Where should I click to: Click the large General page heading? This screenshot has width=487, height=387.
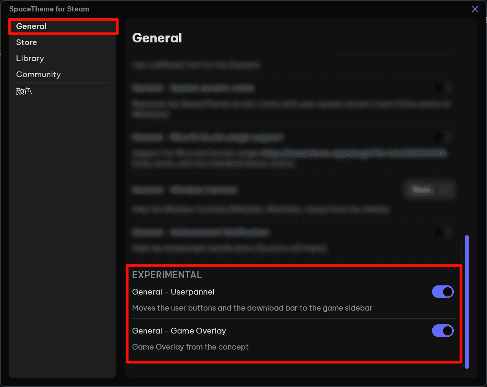pos(157,38)
